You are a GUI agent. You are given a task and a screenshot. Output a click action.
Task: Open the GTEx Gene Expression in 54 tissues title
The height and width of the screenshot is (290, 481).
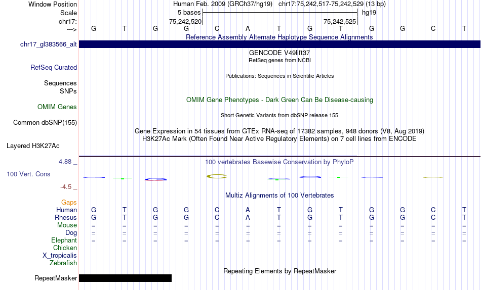point(279,131)
